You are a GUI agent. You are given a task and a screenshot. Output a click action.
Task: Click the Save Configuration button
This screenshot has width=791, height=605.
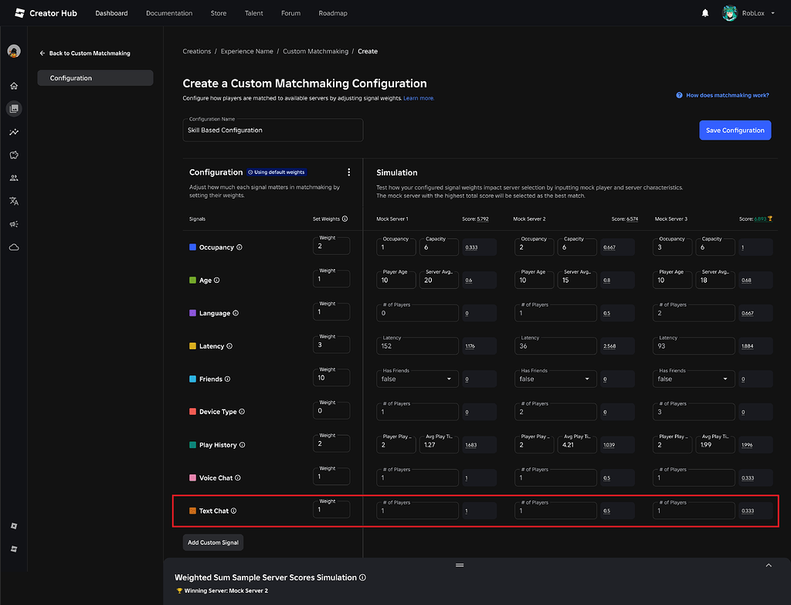pyautogui.click(x=735, y=130)
